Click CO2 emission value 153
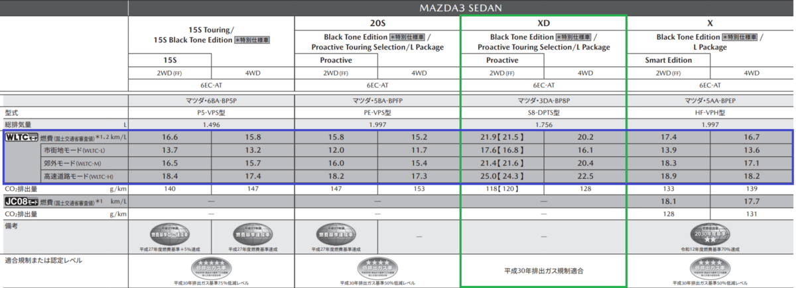The width and height of the screenshot is (796, 288). tap(419, 189)
